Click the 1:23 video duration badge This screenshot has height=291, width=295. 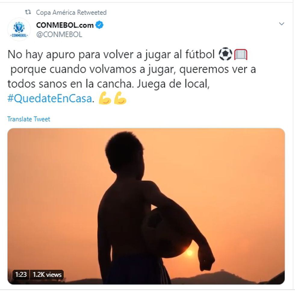pos(21,275)
